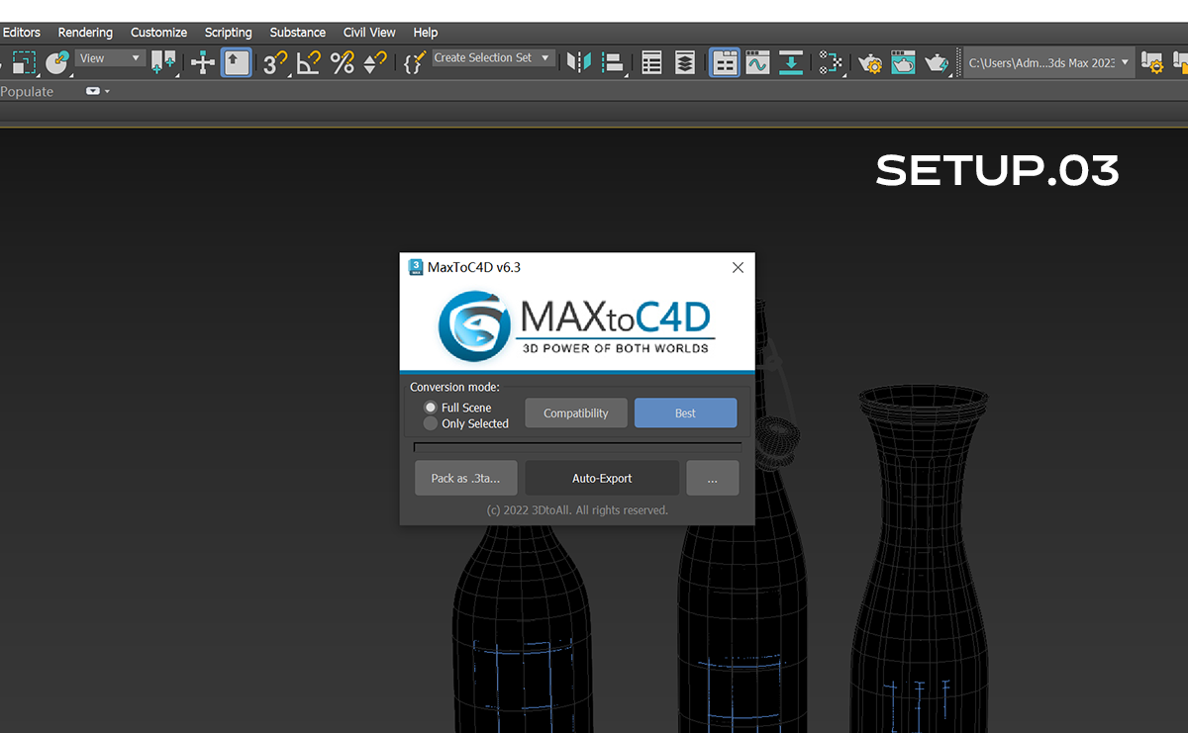Select the Only Selected radio option
1188x733 pixels.
coord(431,423)
